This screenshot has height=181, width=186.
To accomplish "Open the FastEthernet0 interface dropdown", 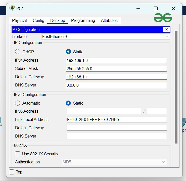I will 106,36.
